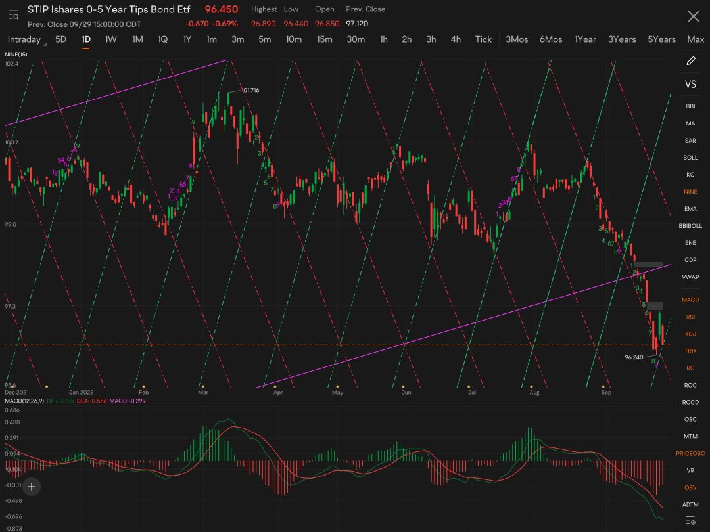The width and height of the screenshot is (710, 532).
Task: Toggle the BBI indicator
Action: click(690, 106)
